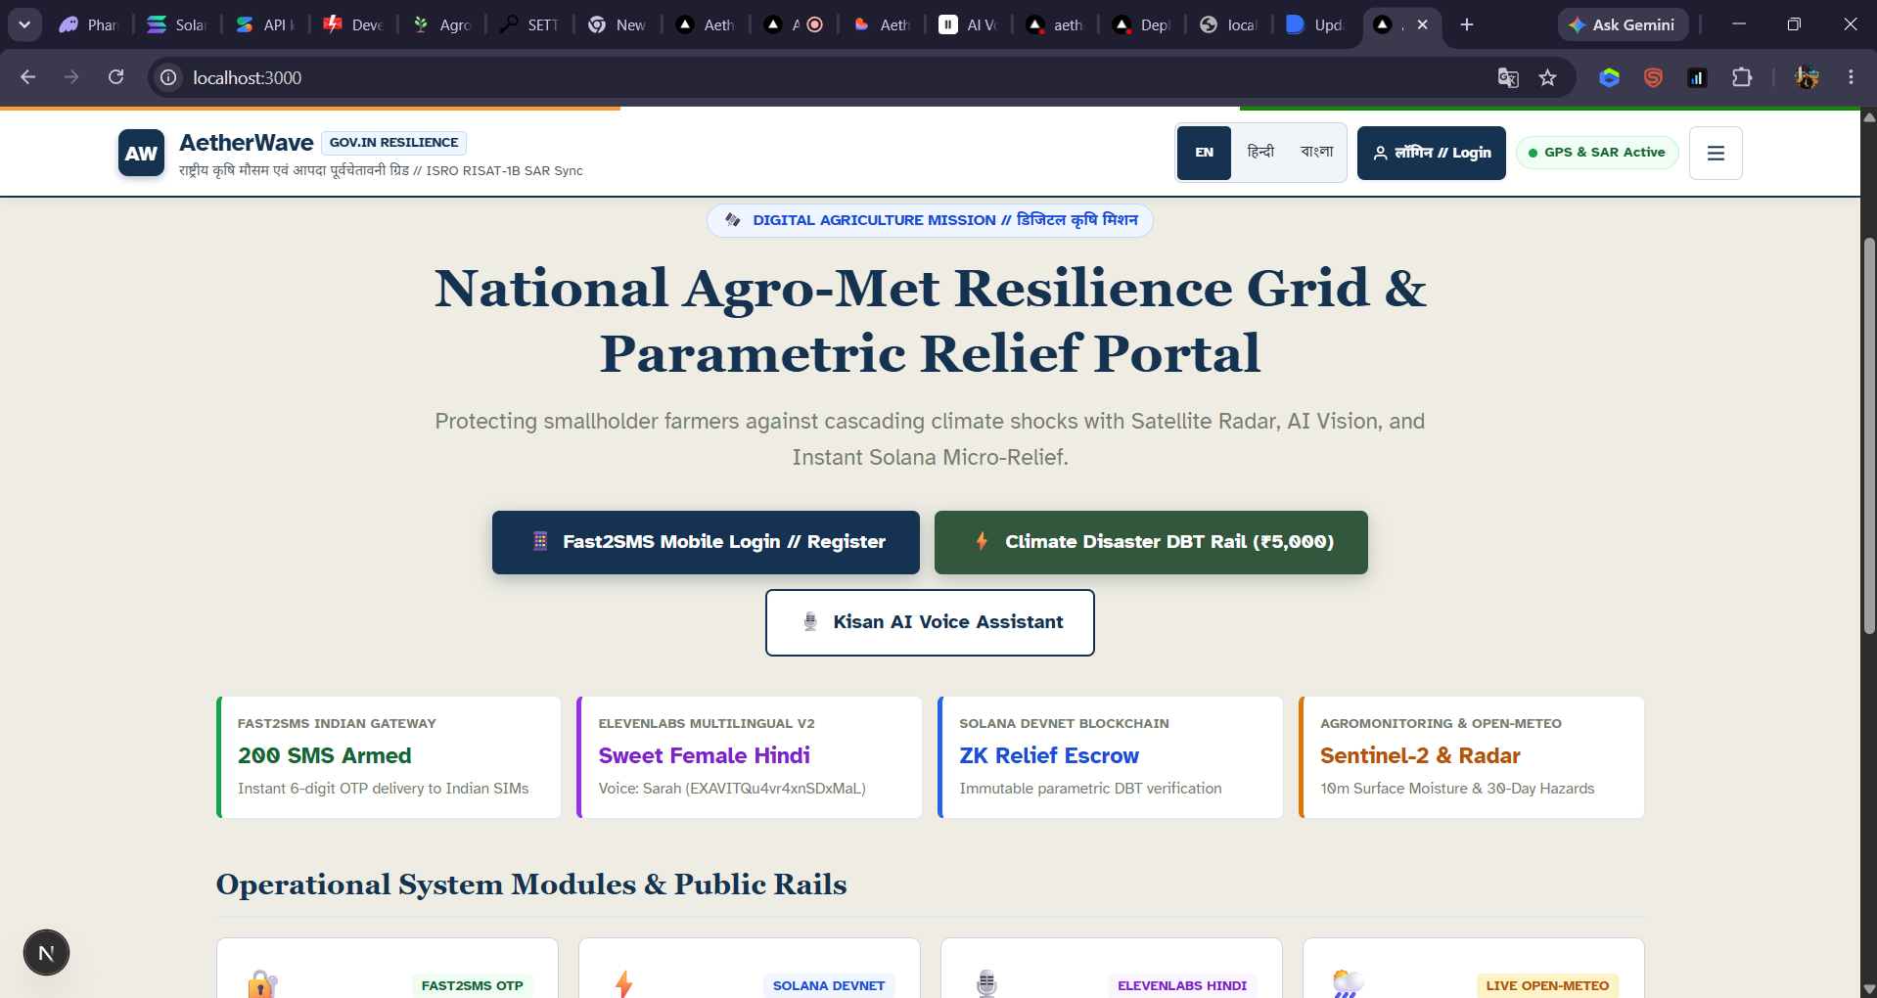
Task: Click the page vertical scrollbar thumb
Action: pos(1868,435)
